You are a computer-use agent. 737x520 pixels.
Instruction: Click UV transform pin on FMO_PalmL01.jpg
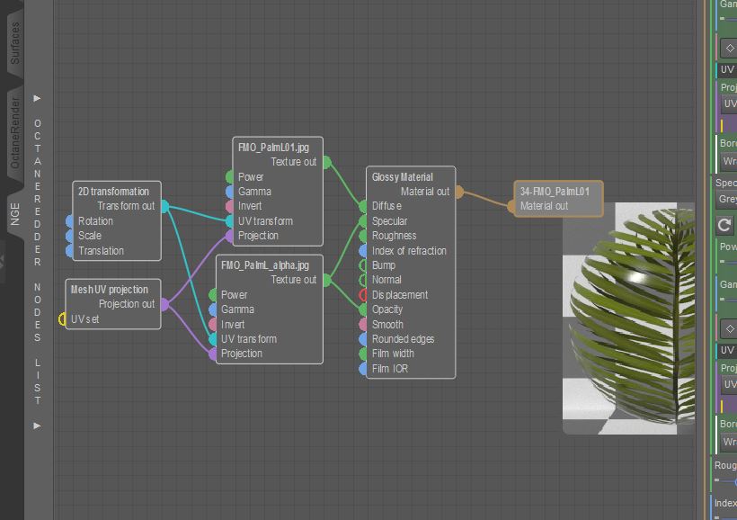[x=229, y=220]
